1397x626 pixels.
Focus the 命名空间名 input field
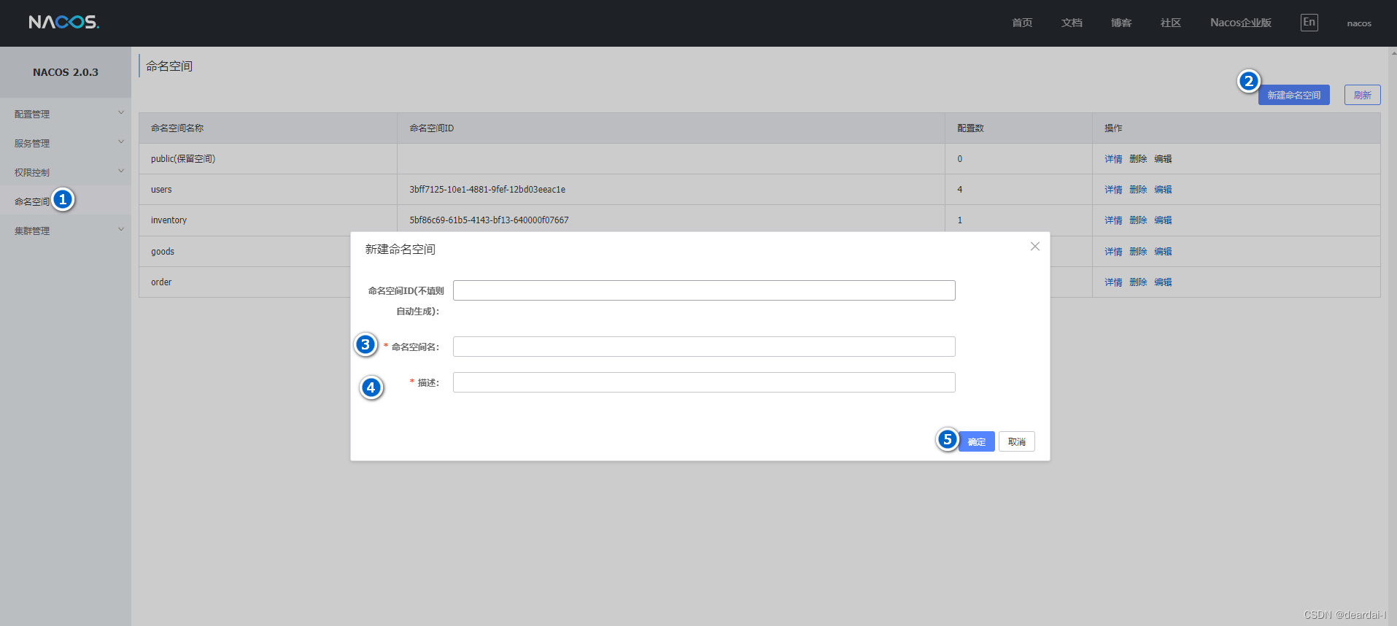pyautogui.click(x=704, y=347)
